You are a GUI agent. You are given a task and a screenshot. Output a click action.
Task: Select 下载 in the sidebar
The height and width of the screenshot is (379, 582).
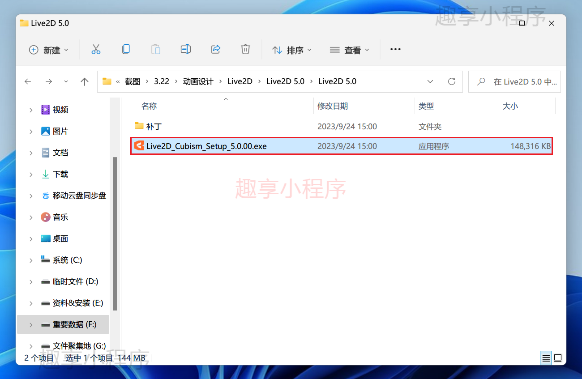click(x=60, y=174)
